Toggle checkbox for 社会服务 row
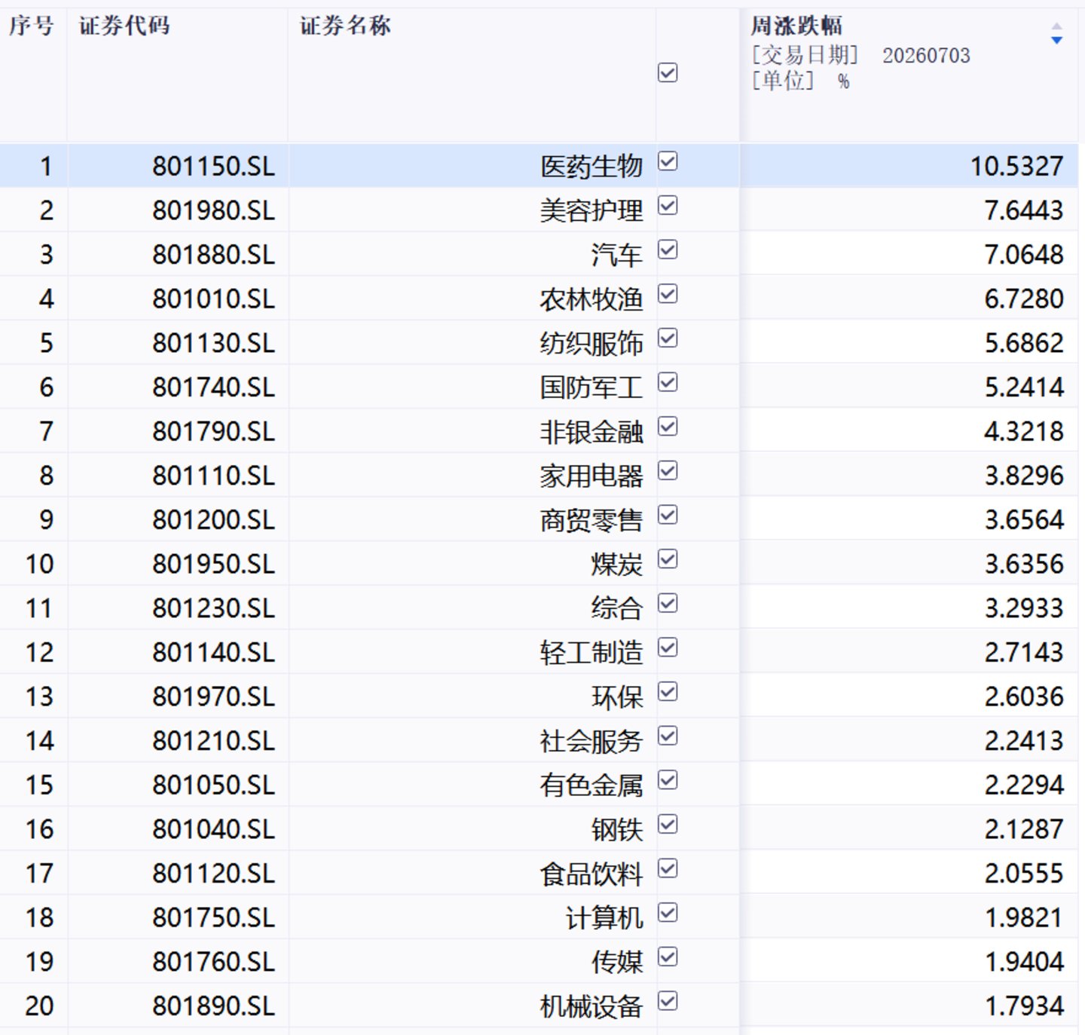Screen dimensions: 1085x1035 (x=668, y=736)
